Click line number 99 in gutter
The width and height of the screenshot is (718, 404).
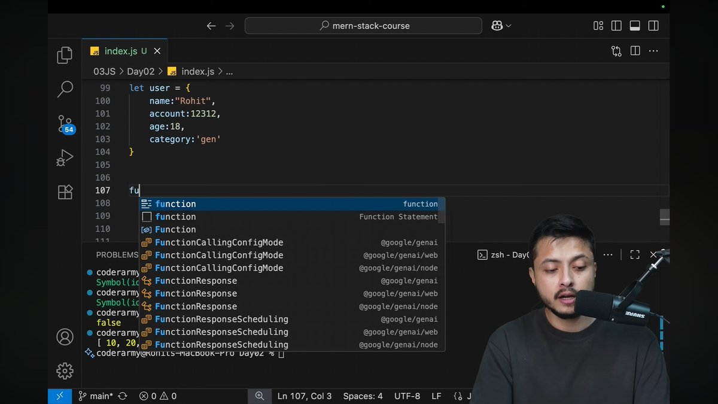(x=105, y=88)
